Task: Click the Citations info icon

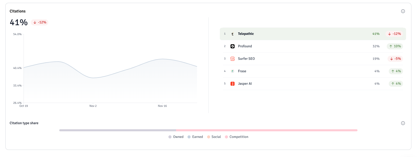Action: [403, 11]
